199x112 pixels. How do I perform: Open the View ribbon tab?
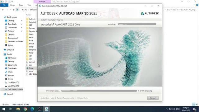[x=29, y=5]
